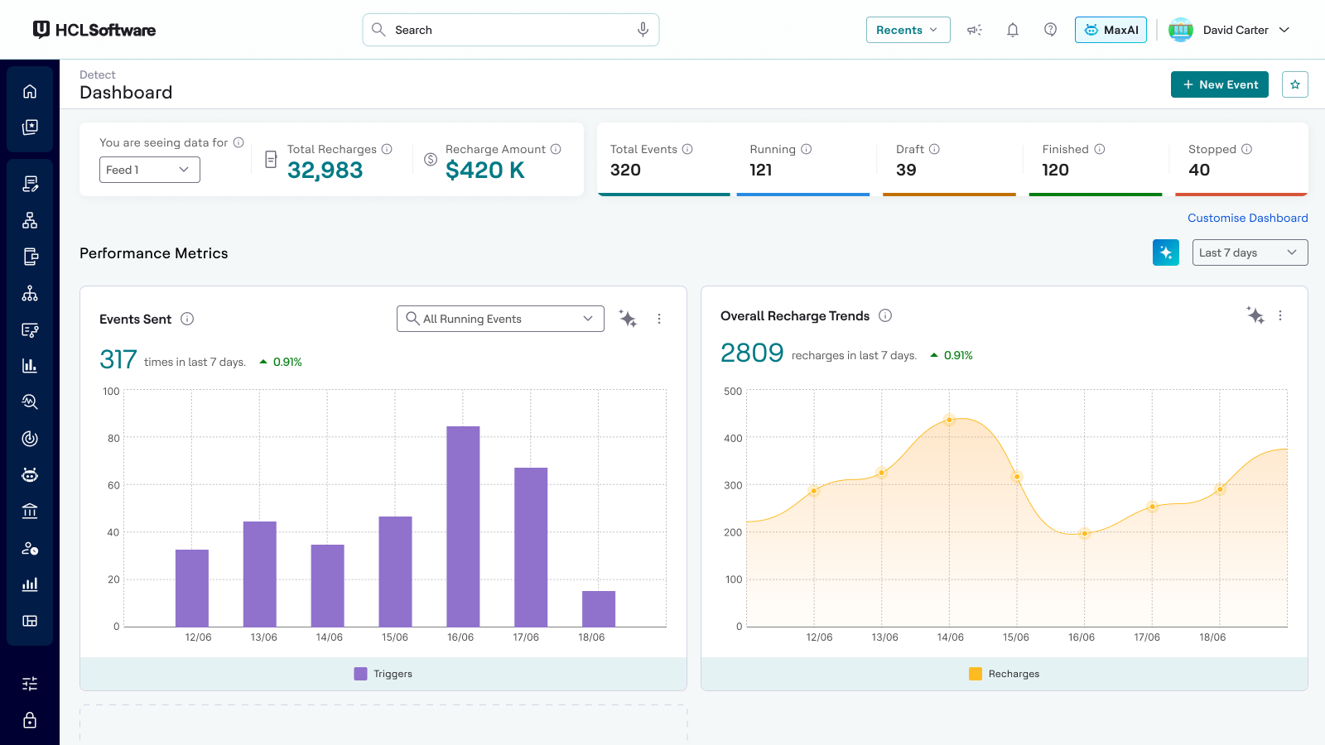The width and height of the screenshot is (1325, 745).
Task: Focus the Search input field
Action: (511, 30)
